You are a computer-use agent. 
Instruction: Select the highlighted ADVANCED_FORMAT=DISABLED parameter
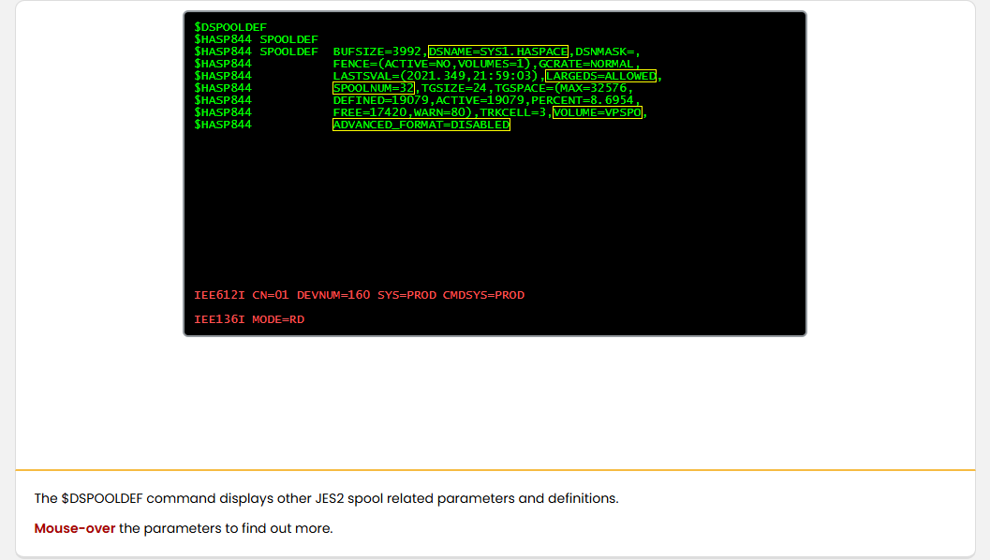(421, 125)
